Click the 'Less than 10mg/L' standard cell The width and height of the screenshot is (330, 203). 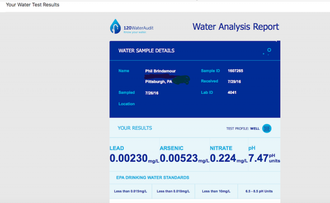pyautogui.click(x=216, y=191)
